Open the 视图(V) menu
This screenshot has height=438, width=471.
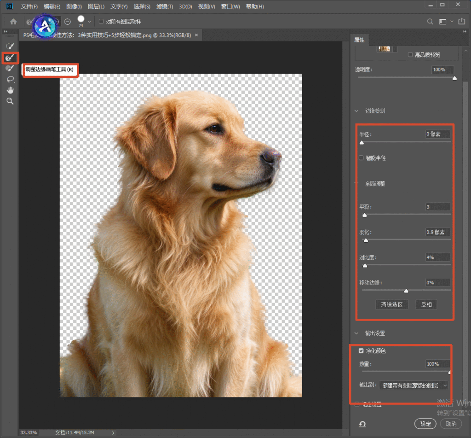(207, 6)
